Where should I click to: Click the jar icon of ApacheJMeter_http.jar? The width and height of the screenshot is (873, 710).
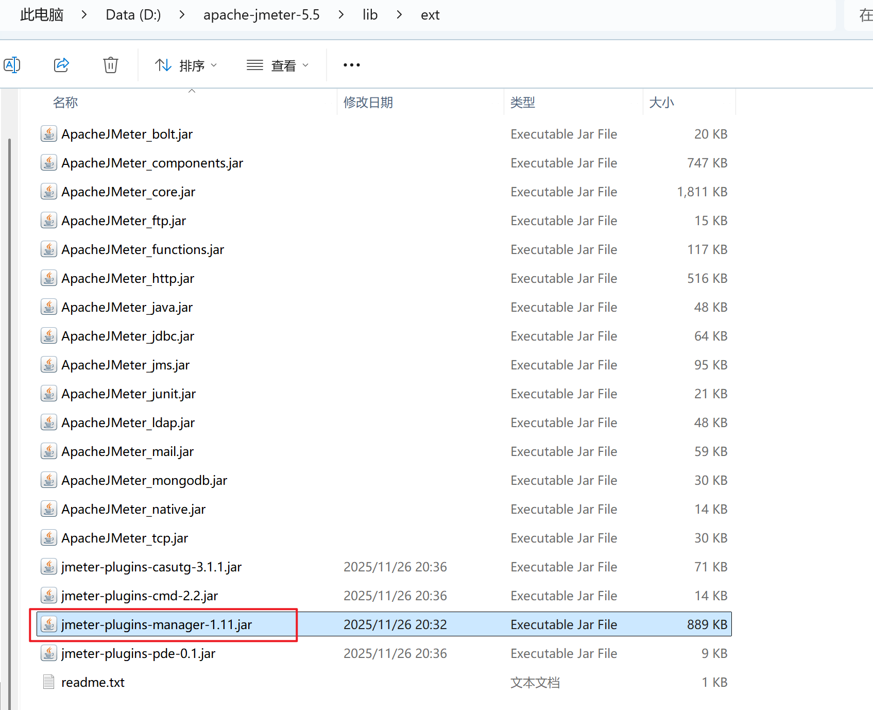[49, 278]
